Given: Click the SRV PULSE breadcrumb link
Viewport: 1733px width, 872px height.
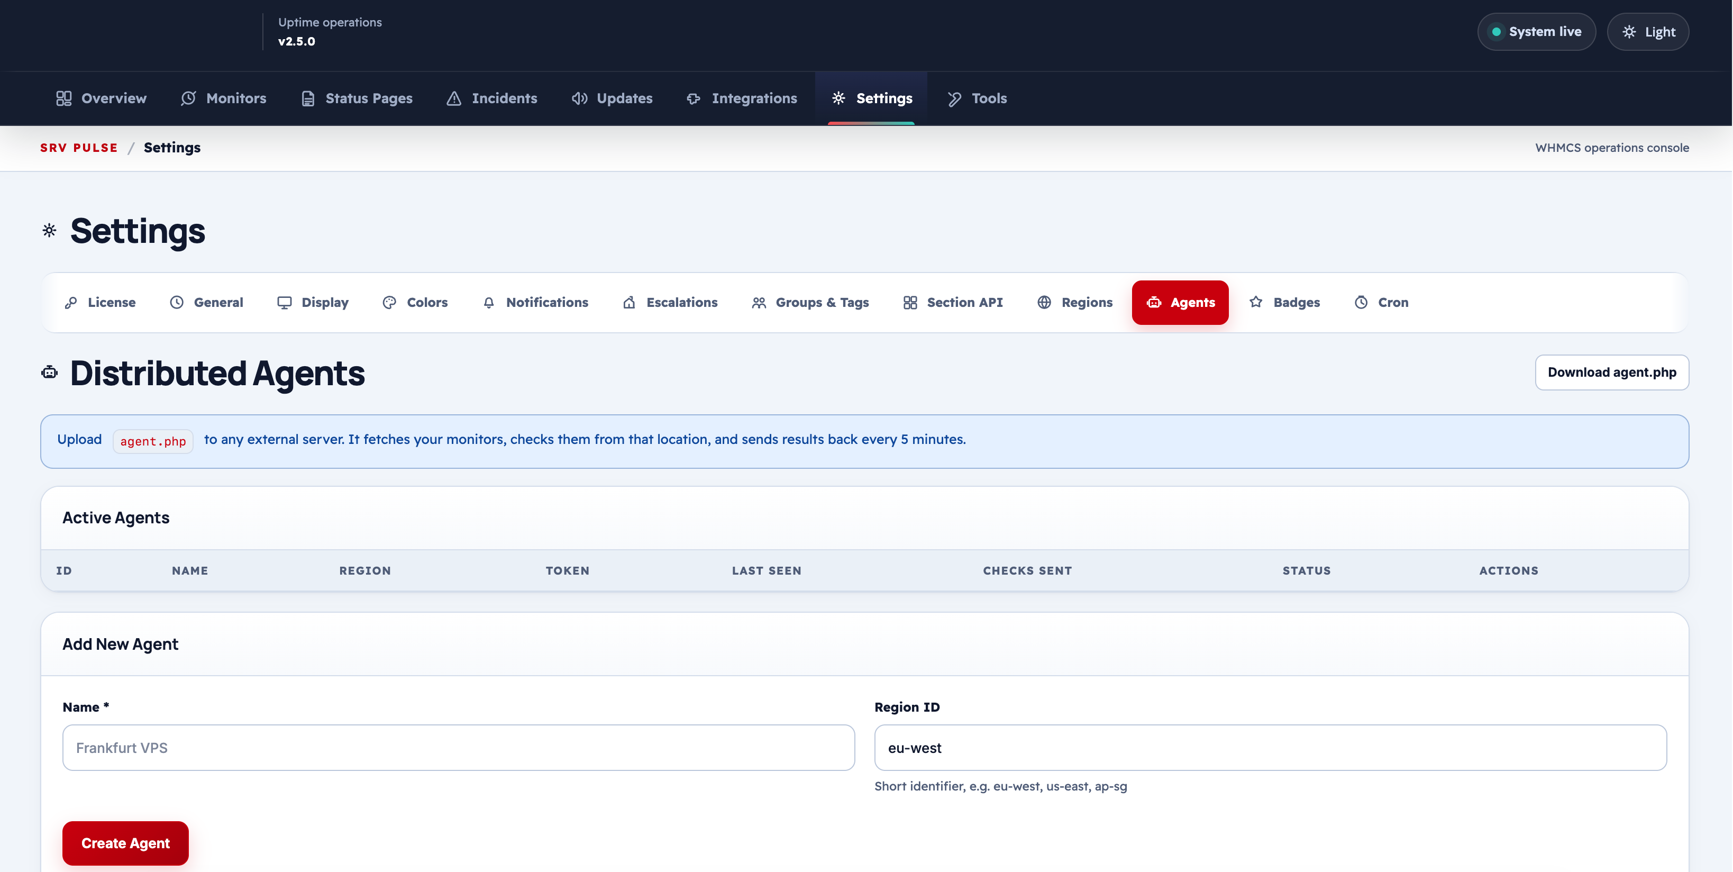Looking at the screenshot, I should point(79,148).
